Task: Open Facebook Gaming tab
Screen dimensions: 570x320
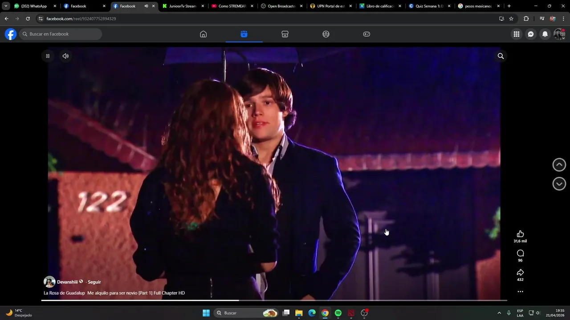Action: click(x=366, y=34)
